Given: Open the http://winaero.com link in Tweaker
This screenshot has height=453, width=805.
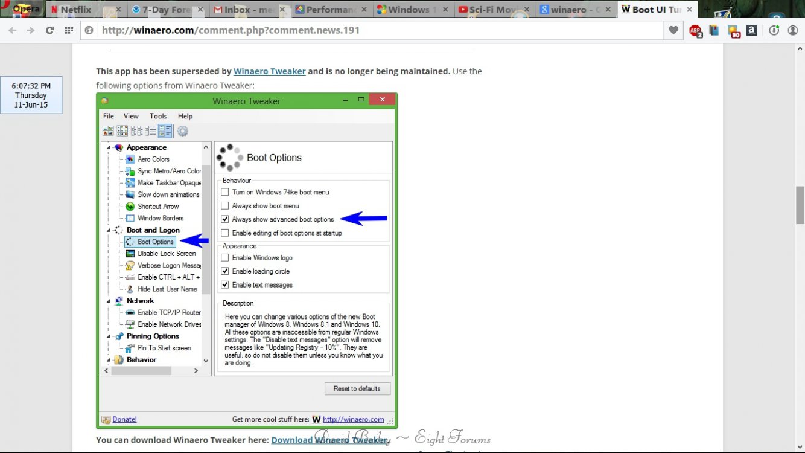Looking at the screenshot, I should (x=354, y=419).
